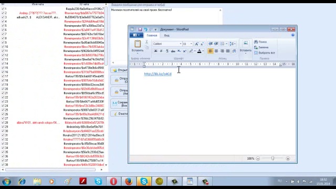
Task: Open the paragraph settings icon
Action: pyautogui.click(x=234, y=51)
